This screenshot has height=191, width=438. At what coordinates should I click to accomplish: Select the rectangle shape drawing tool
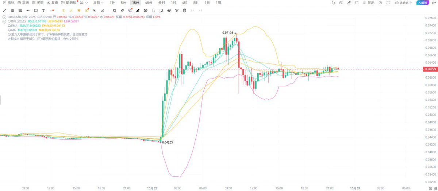tap(36, 11)
